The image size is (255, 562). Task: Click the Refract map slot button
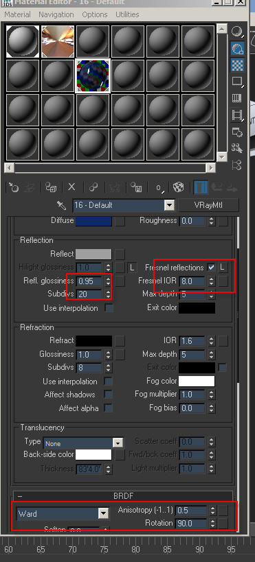pos(120,341)
